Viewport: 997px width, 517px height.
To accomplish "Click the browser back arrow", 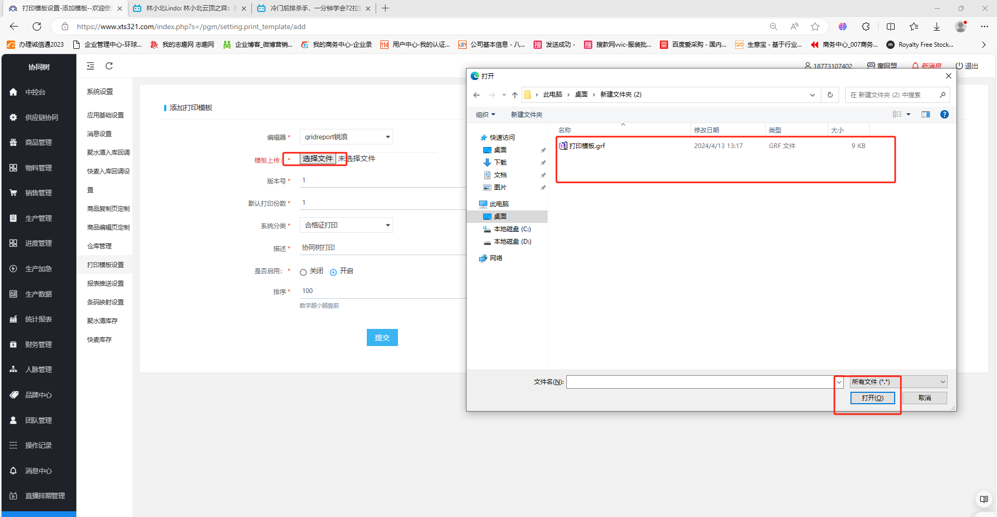I will (x=14, y=26).
